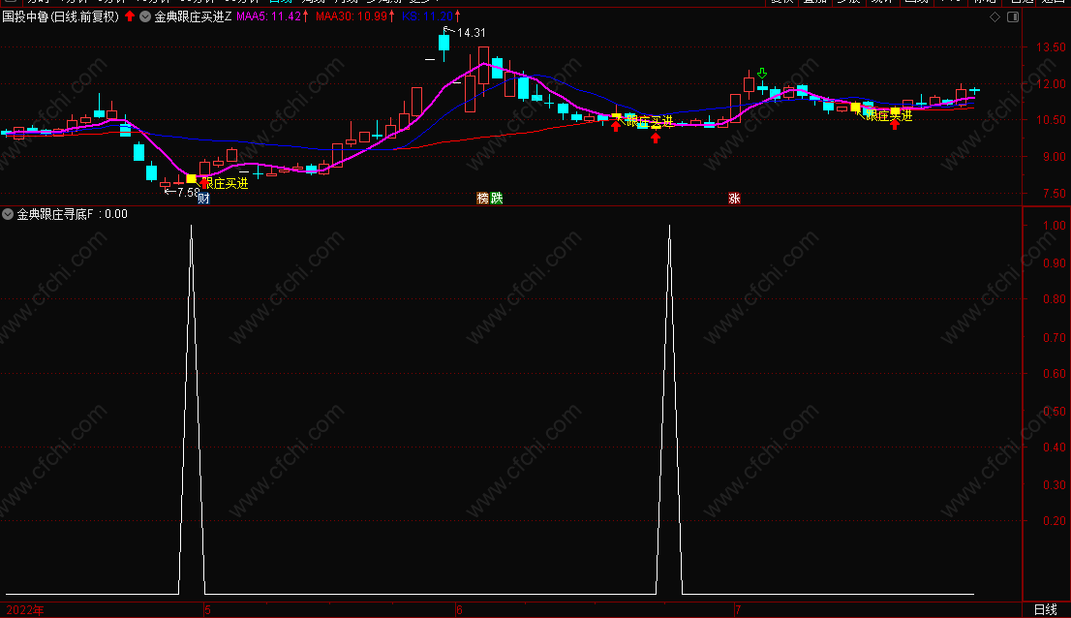Click the diamond icon above the price axis
The width and height of the screenshot is (1071, 618).
[995, 17]
